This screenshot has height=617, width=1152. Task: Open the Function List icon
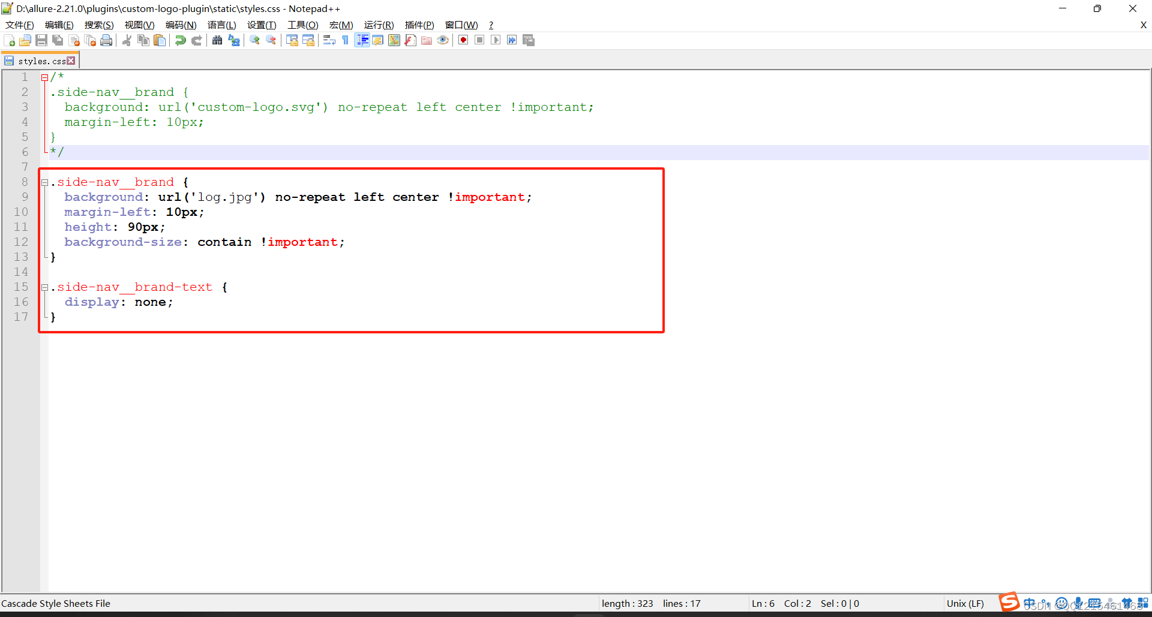click(x=410, y=40)
